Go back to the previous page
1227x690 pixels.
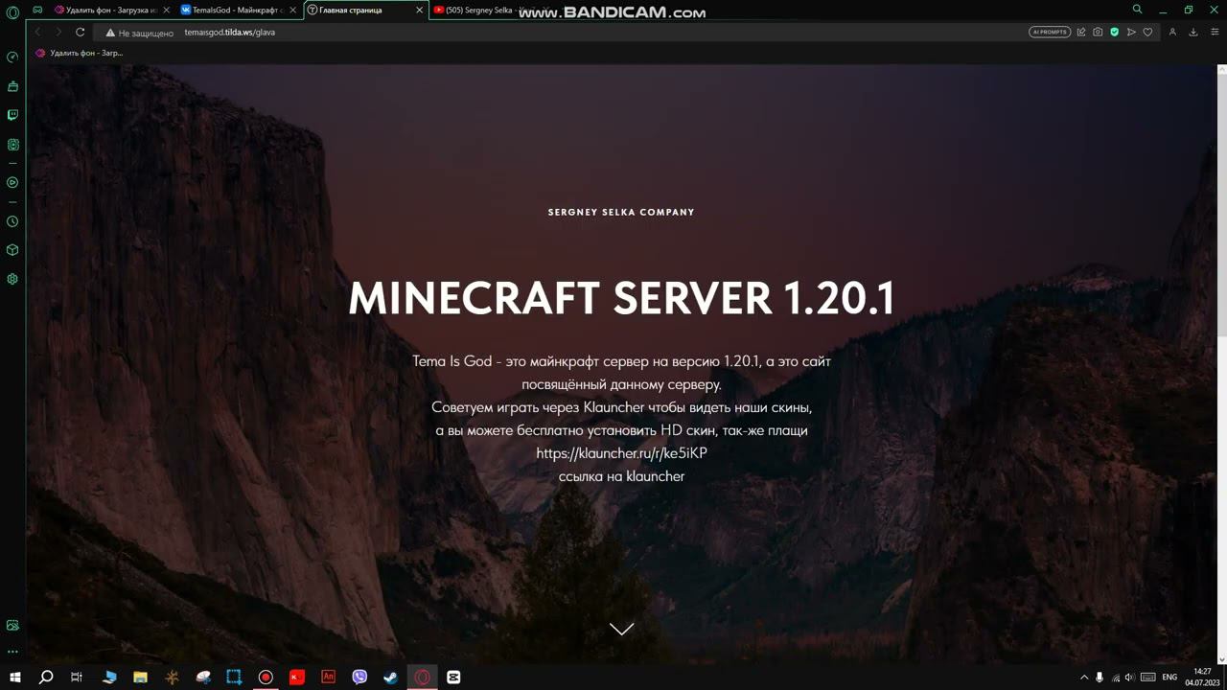37,32
